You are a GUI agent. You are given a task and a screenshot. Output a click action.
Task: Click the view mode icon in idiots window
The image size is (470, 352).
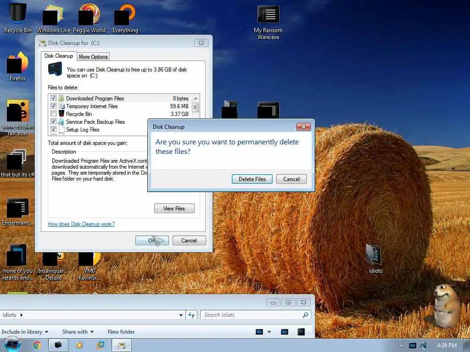coord(259,332)
